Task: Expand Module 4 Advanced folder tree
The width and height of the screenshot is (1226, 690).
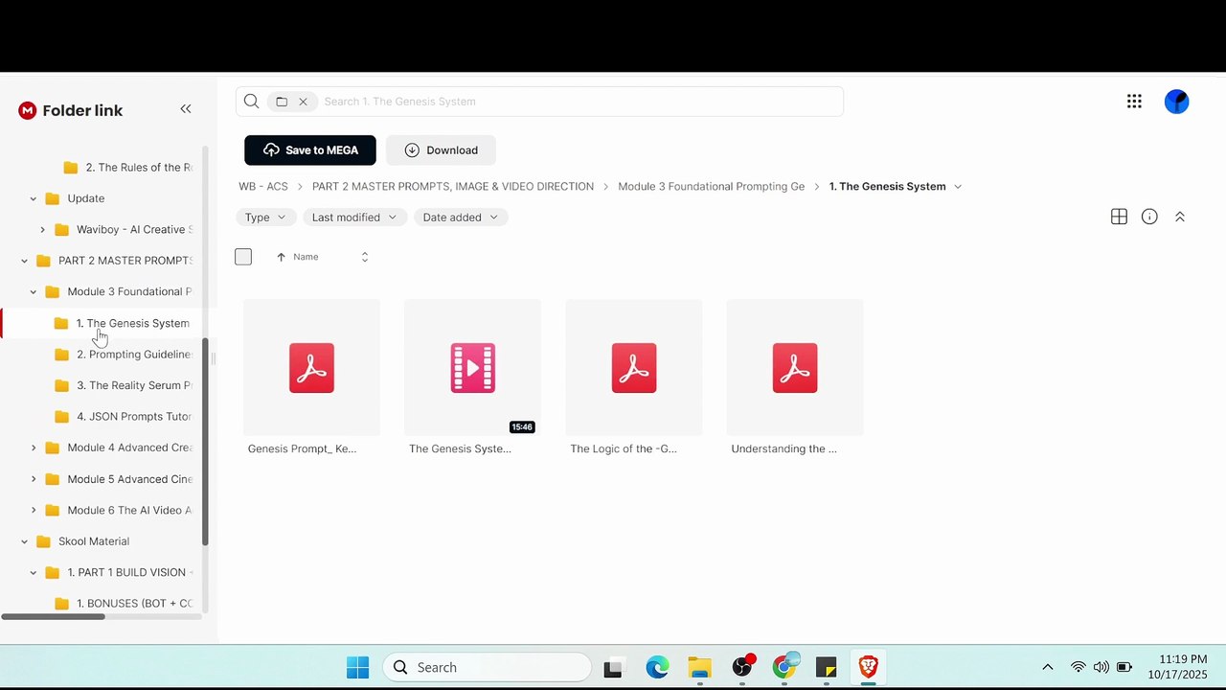Action: pos(34,448)
